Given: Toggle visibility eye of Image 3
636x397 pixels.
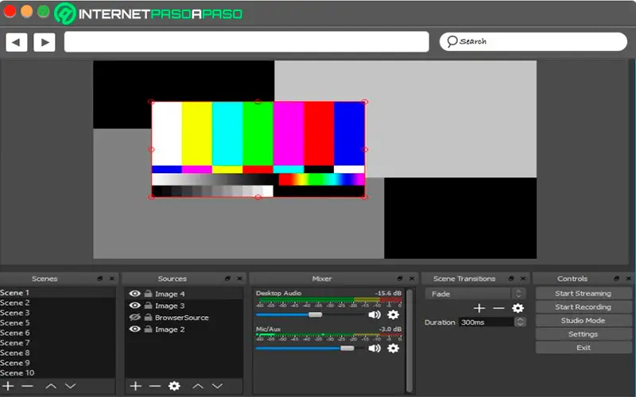Looking at the screenshot, I should pyautogui.click(x=134, y=305).
